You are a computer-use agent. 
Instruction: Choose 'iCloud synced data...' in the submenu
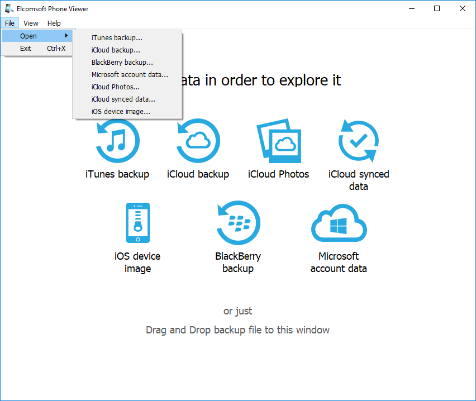click(127, 99)
